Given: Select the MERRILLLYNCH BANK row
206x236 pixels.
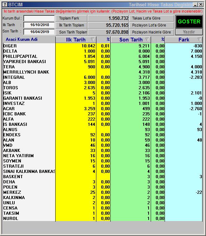Looking at the screenshot, I should (x=103, y=72).
